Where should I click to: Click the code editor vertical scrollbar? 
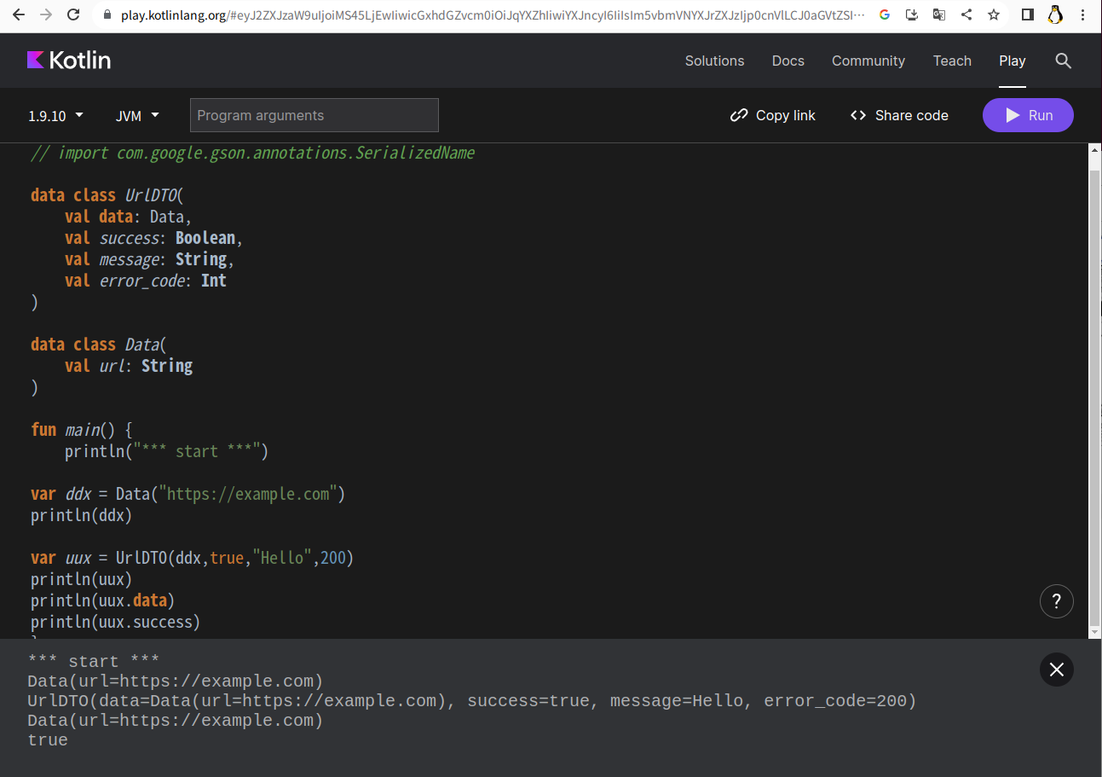pos(1095,384)
